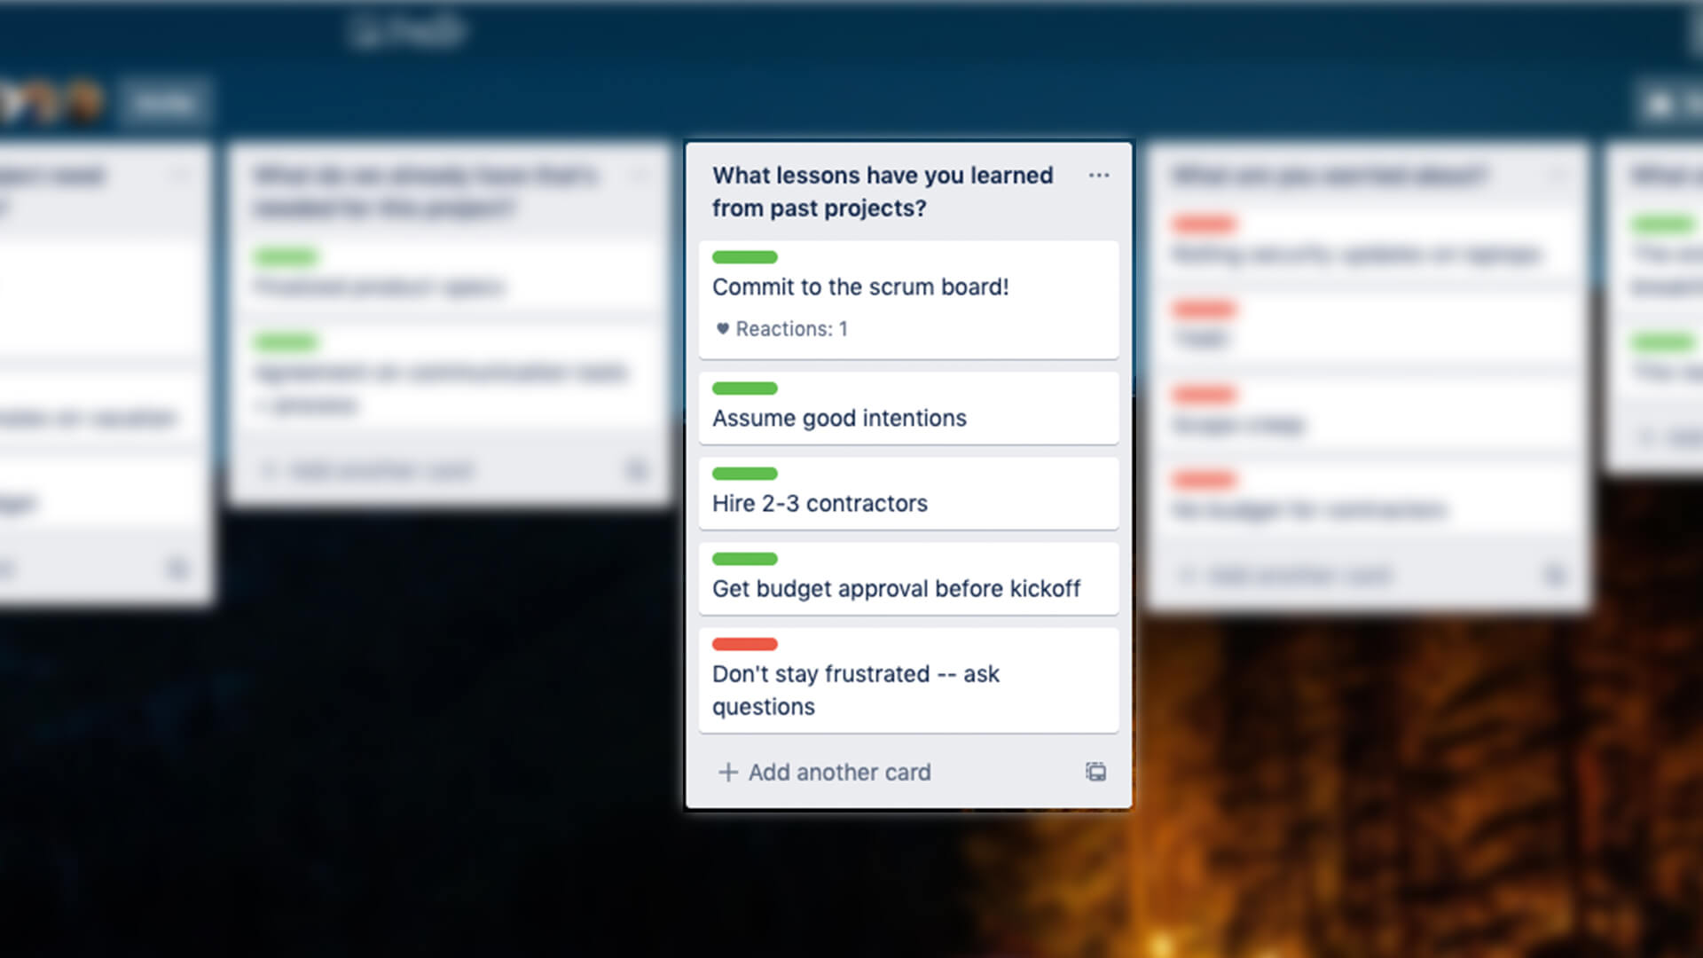Click 'Reactions: 1' to expand reactions
This screenshot has height=958, width=1703.
[781, 329]
